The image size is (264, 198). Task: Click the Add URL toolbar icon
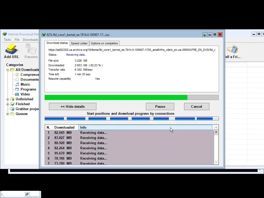coord(11,49)
